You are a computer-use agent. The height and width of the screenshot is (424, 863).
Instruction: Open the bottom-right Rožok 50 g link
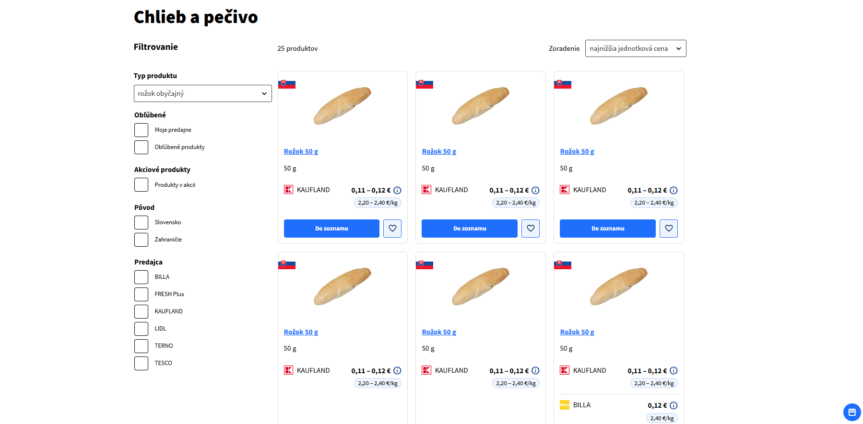(x=577, y=332)
